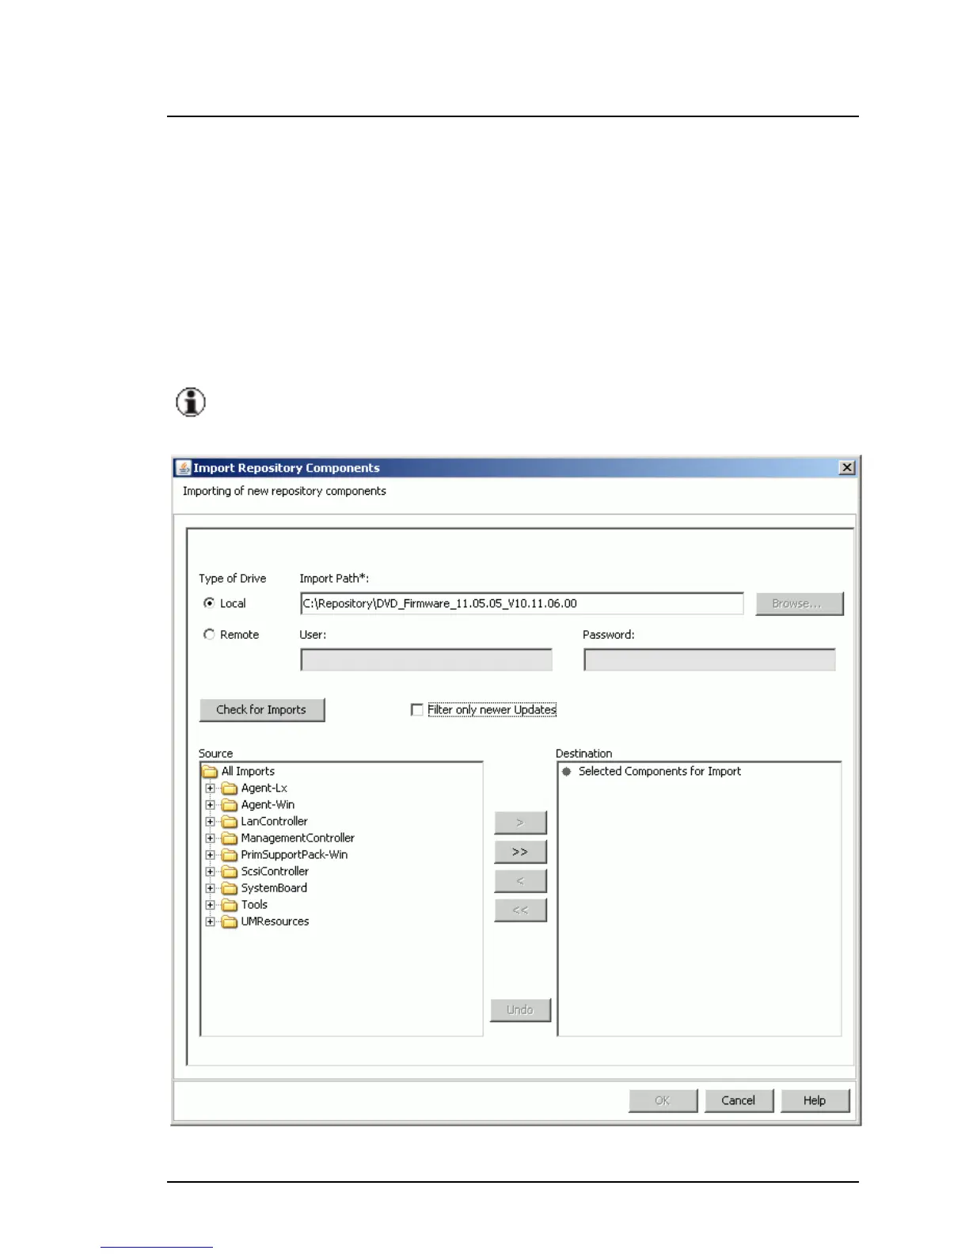Expand the Agent-Win tree node
This screenshot has width=969, height=1254.
click(210, 805)
